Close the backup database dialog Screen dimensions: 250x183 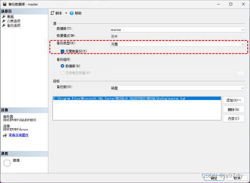click(x=243, y=4)
